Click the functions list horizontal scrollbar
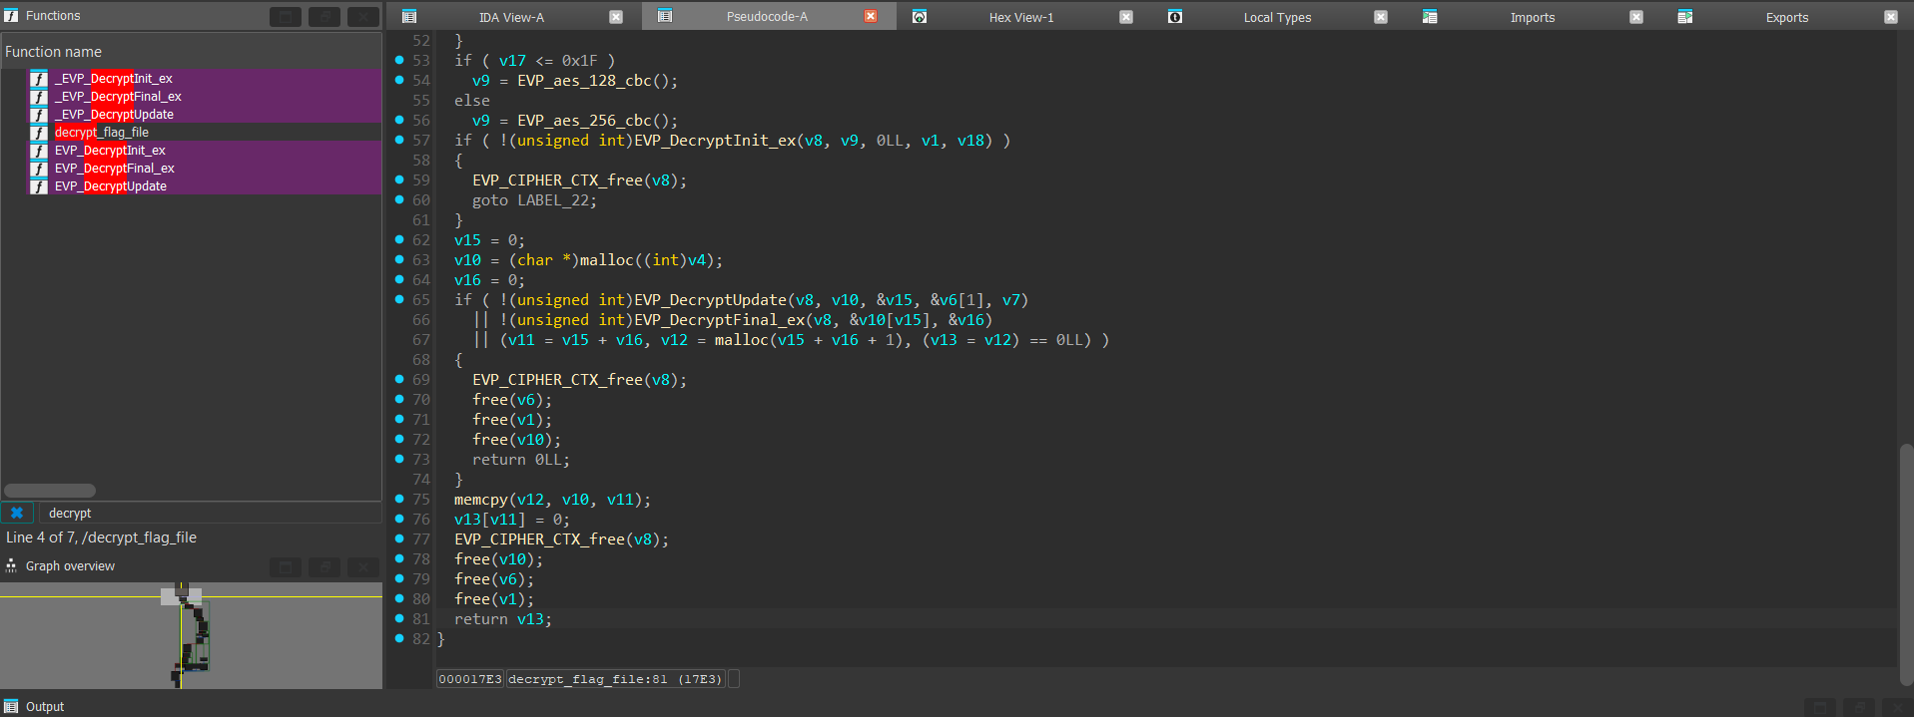 (50, 491)
